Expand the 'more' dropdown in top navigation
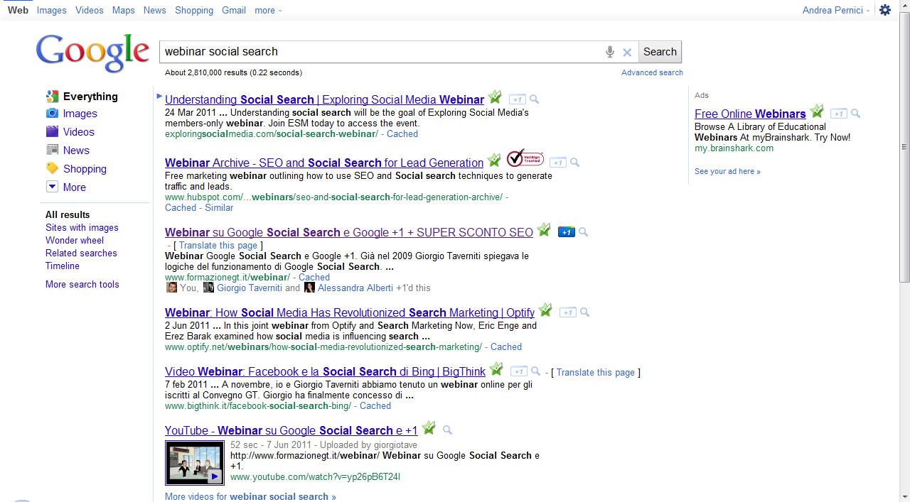 tap(268, 10)
